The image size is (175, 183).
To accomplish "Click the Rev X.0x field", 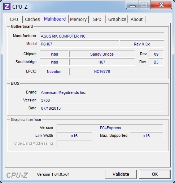I will (x=142, y=44).
